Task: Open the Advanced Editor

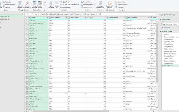Action: pos(9,4)
